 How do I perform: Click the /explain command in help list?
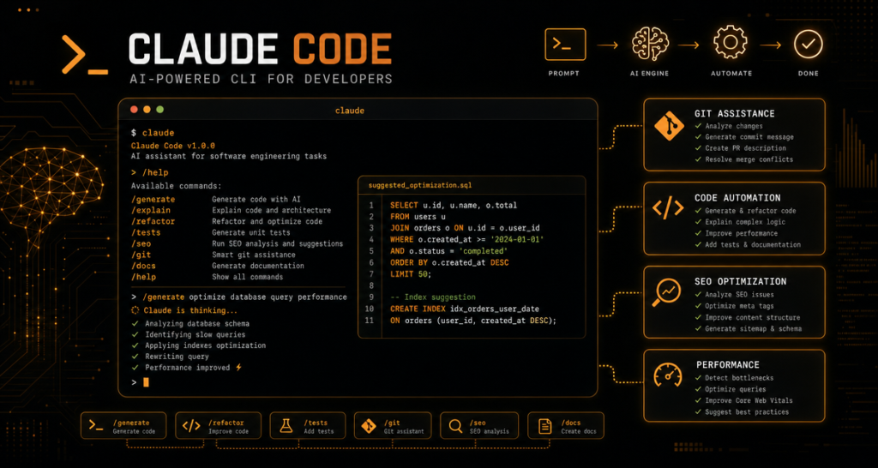[151, 211]
